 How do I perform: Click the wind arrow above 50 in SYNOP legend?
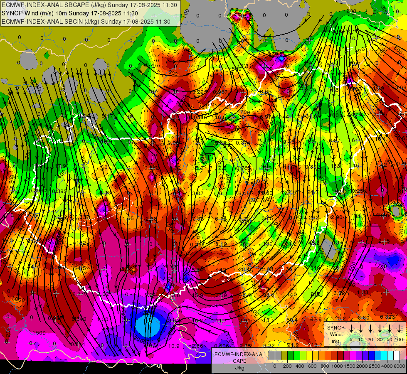point(390,329)
